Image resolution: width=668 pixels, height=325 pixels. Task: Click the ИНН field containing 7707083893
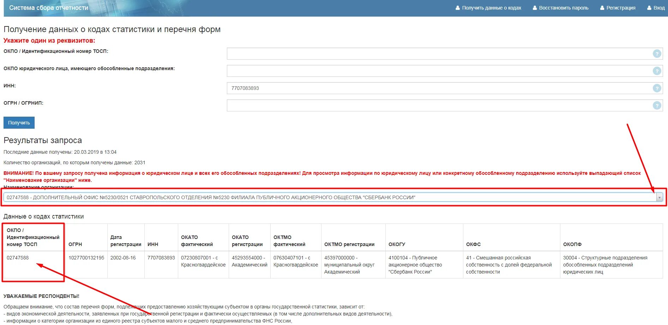point(445,88)
